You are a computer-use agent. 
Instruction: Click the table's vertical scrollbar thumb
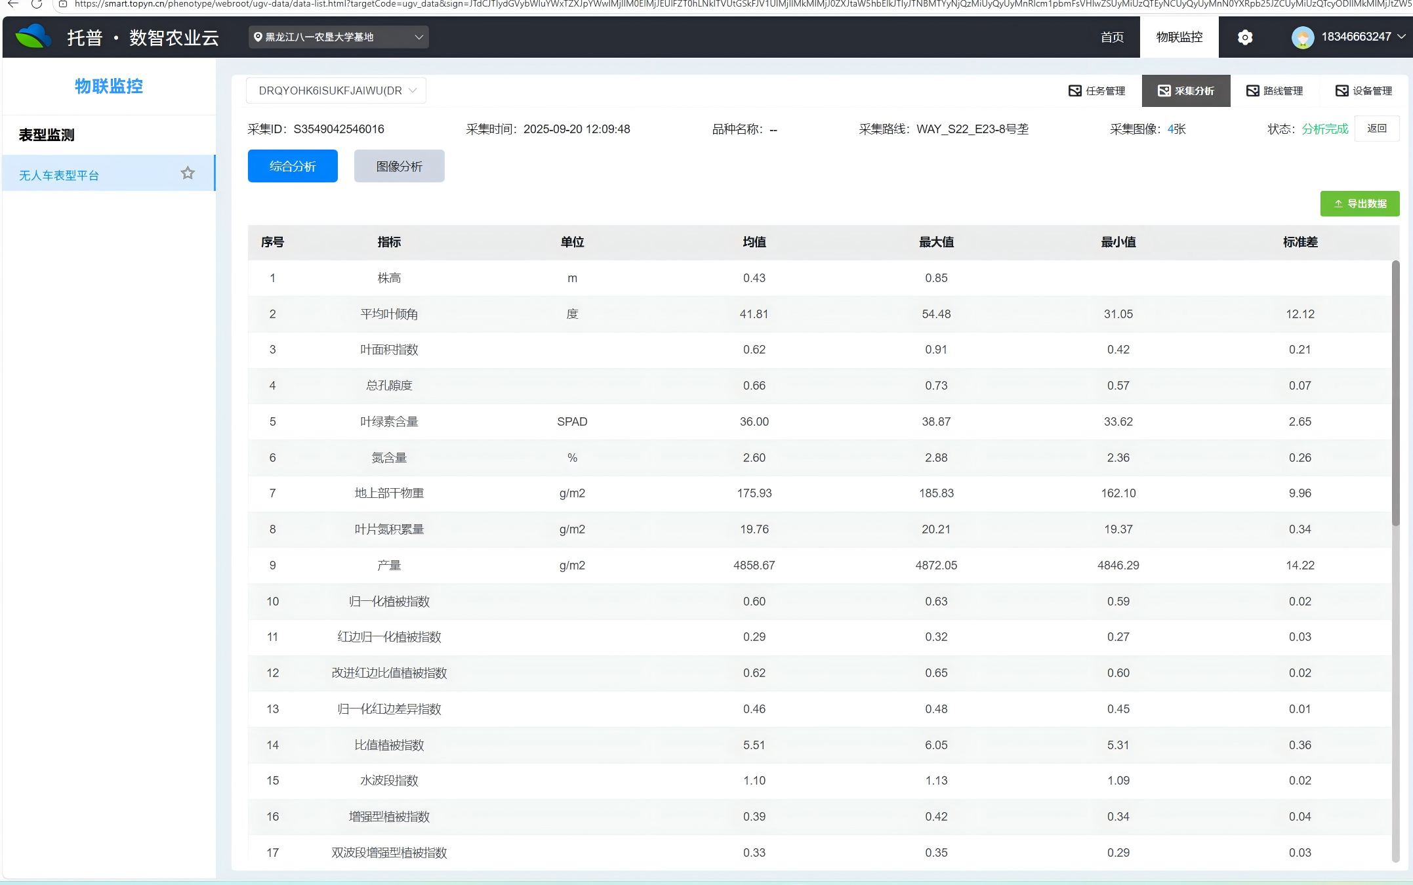tap(1395, 394)
